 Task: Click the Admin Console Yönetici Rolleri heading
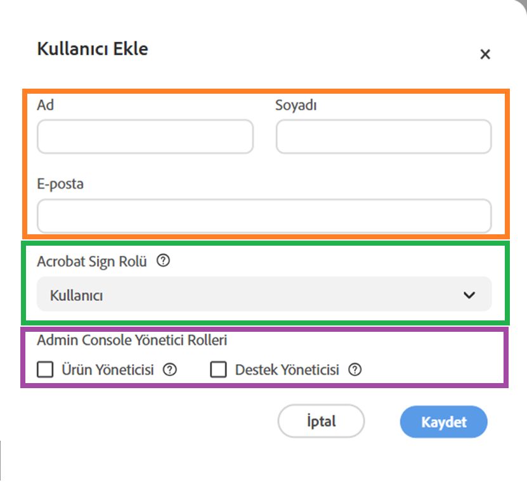pyautogui.click(x=132, y=340)
